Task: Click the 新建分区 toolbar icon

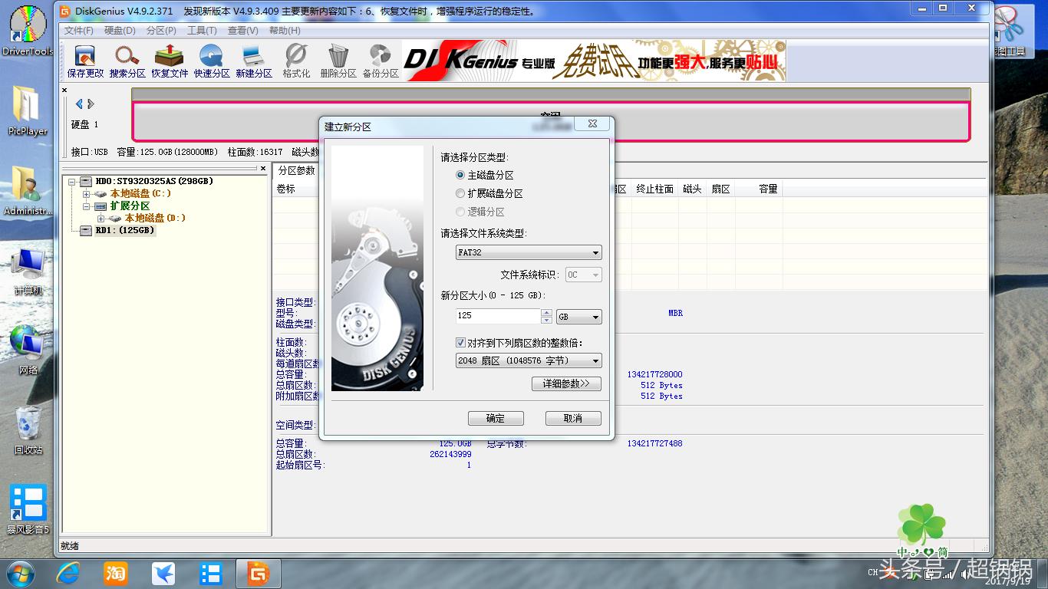Action: (252, 61)
